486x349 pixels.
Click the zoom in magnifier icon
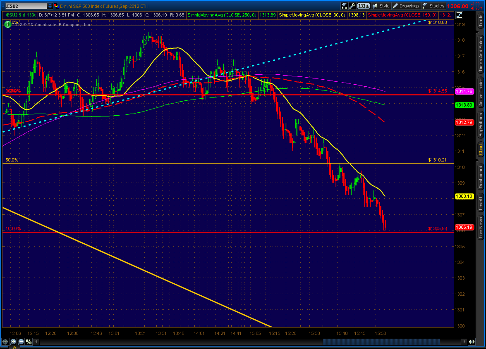[x=13, y=342]
